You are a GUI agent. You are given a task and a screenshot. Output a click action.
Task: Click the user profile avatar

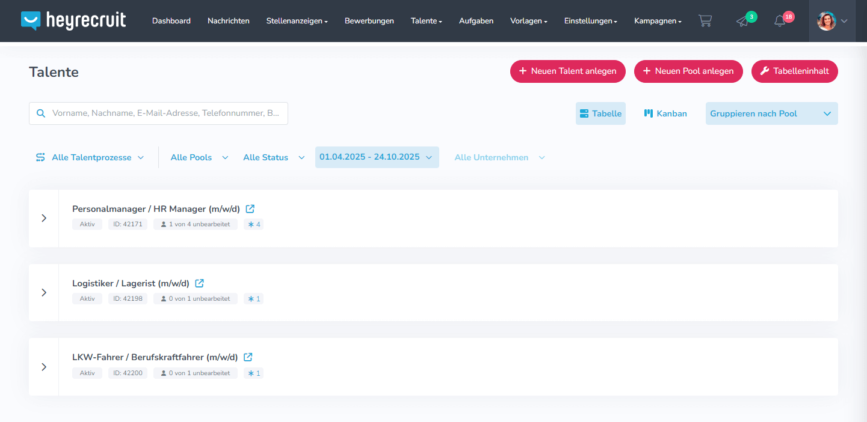coord(826,21)
